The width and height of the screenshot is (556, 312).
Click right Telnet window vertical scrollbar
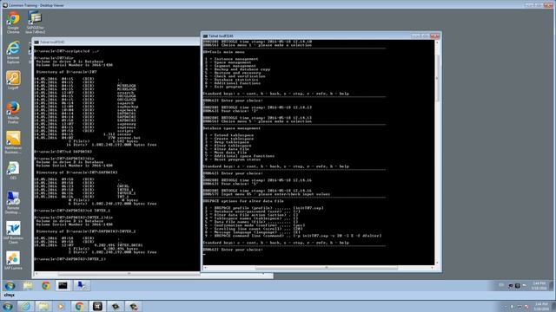[x=437, y=153]
